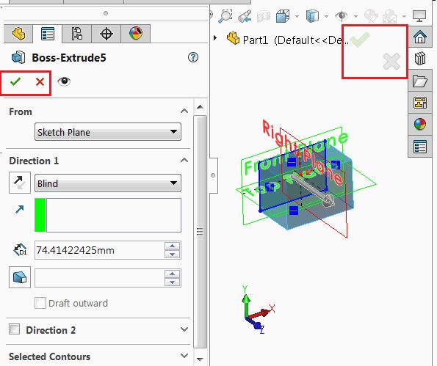Open the Display Style dropdown arrow
Screen dimensions: 437x366
click(326, 16)
